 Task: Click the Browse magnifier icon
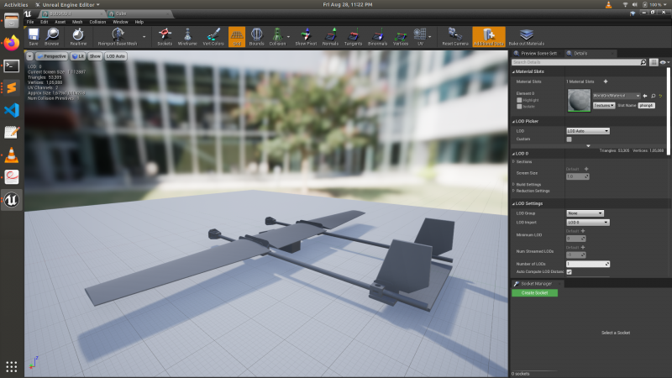coord(52,36)
